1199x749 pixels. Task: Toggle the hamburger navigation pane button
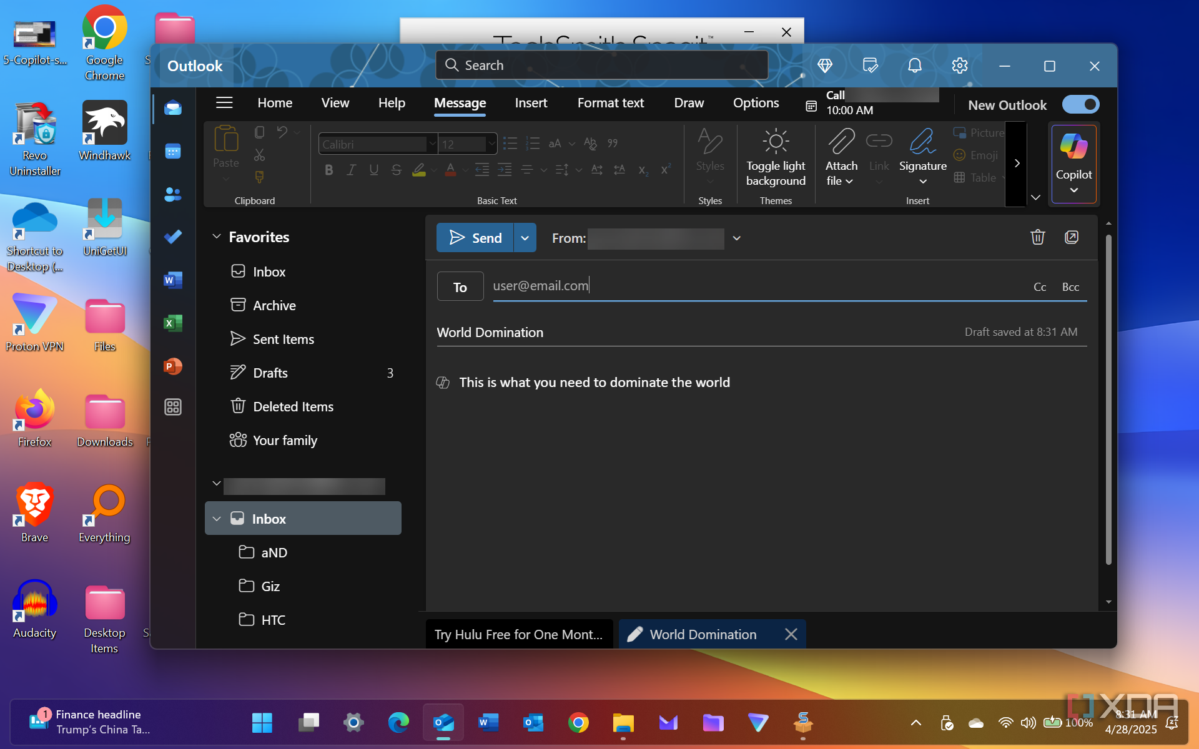tap(224, 103)
